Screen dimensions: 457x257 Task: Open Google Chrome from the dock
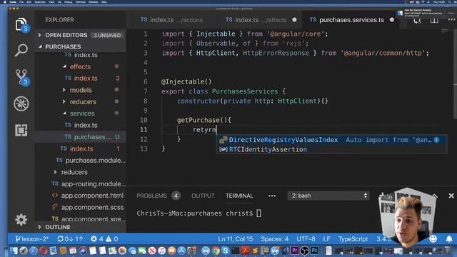point(216,251)
